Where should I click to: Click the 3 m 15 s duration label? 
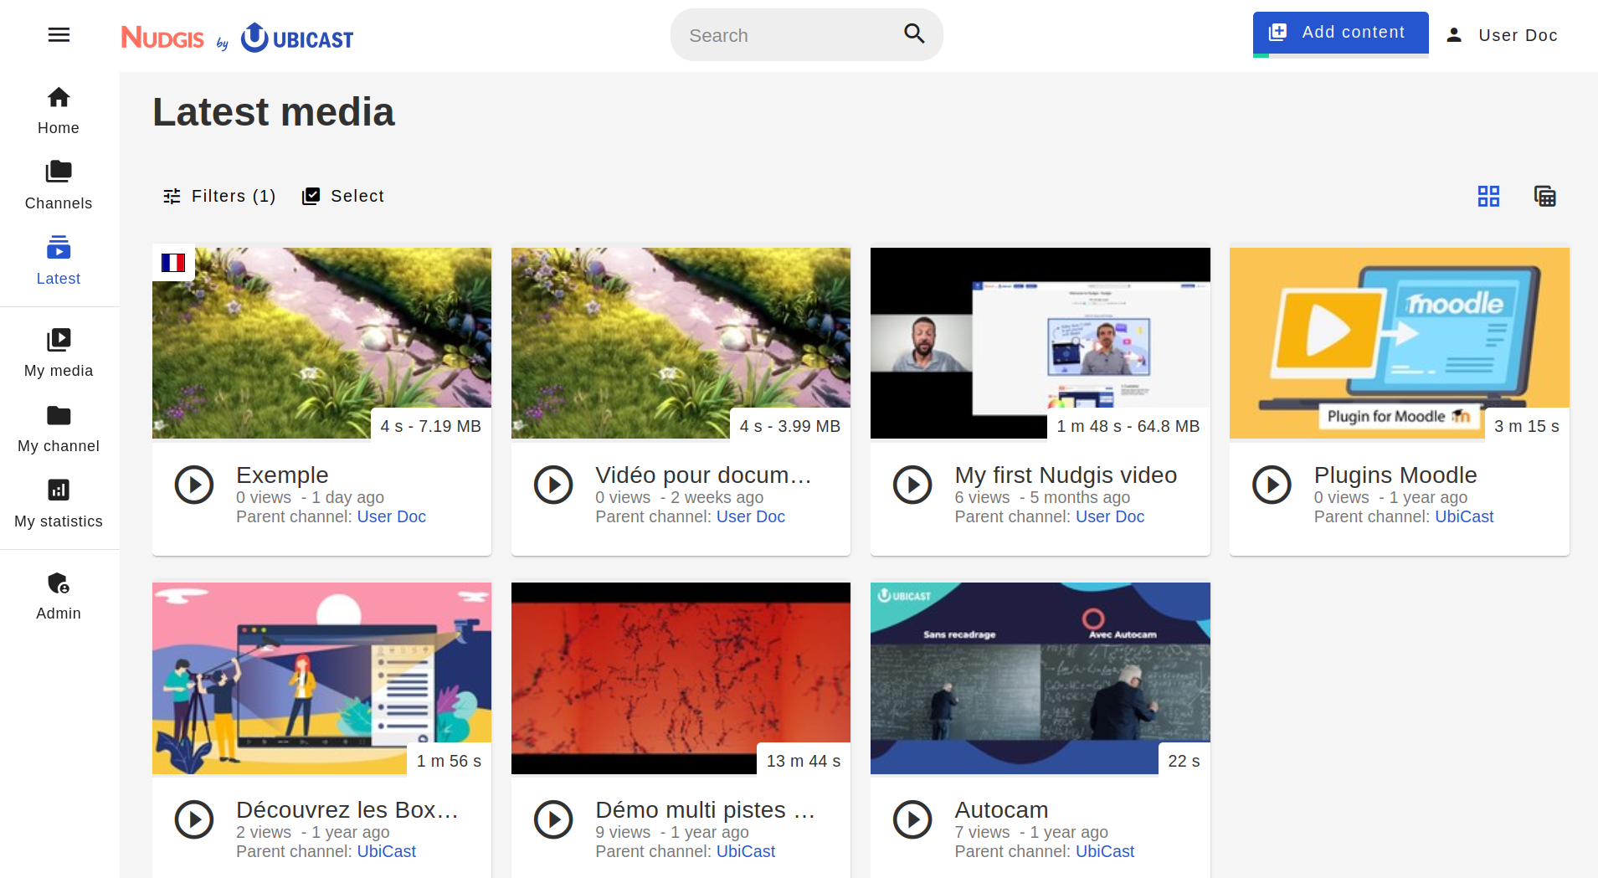click(1526, 426)
